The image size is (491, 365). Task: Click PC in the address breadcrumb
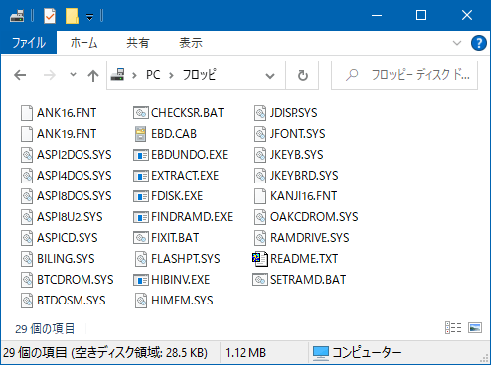(x=153, y=75)
